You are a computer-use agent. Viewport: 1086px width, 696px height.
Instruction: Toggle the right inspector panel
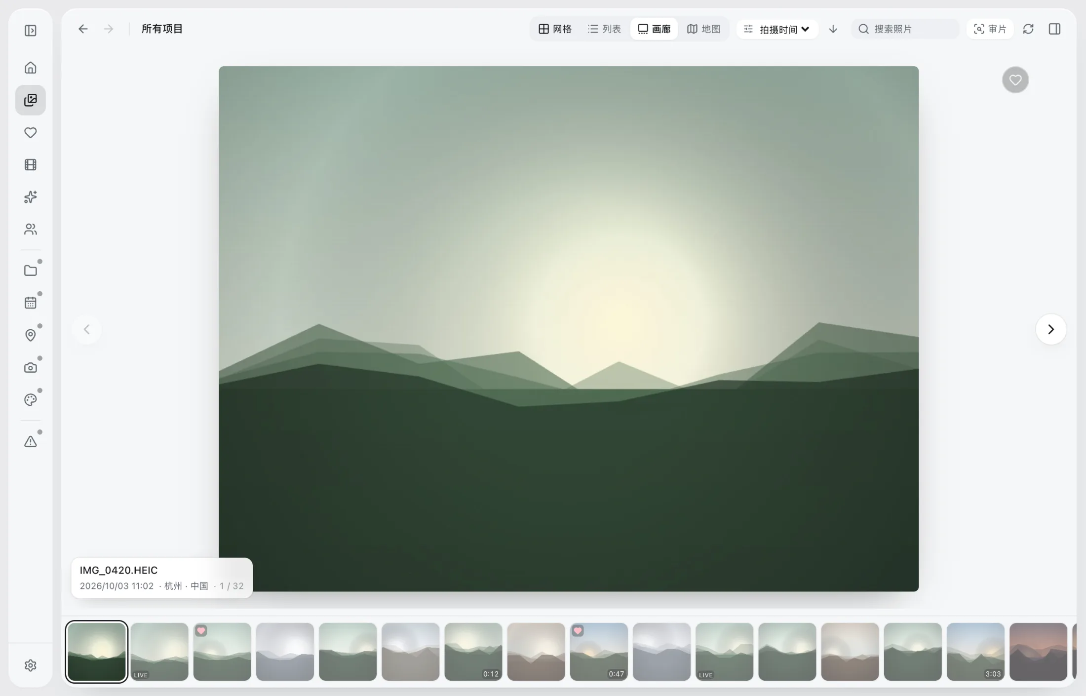[1054, 29]
